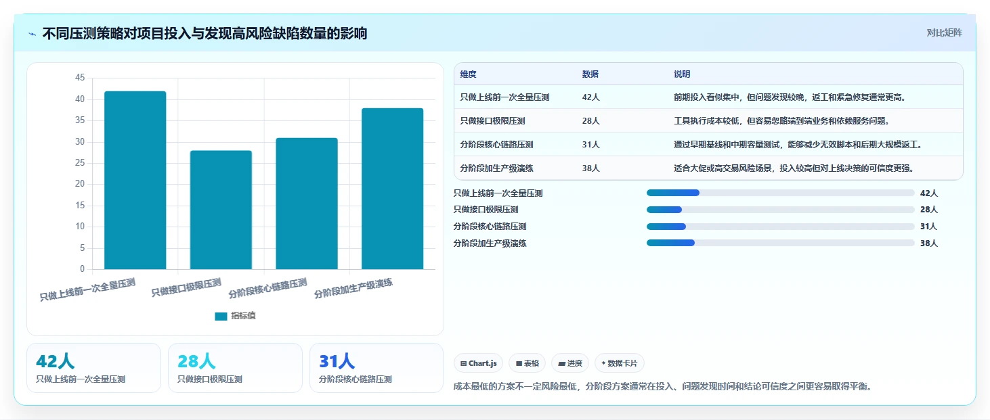
Task: Select the 进度 tag chip
Action: (x=570, y=363)
